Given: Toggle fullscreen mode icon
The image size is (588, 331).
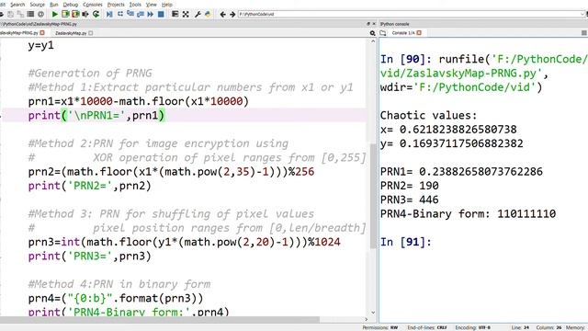Looking at the screenshot, I should click(x=186, y=15).
